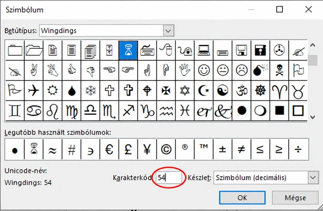Choose the Pisces zodiac symbol
The height and width of the screenshot is (211, 323).
pos(185,111)
